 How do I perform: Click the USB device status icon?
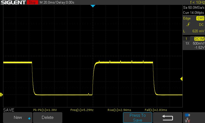[188, 115]
